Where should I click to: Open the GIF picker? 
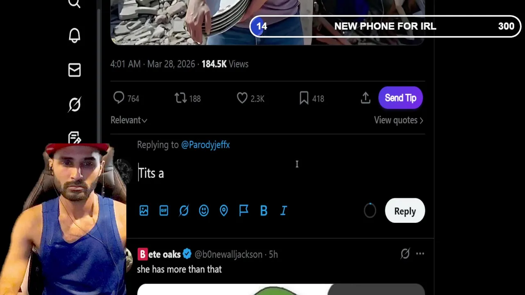pos(164,211)
